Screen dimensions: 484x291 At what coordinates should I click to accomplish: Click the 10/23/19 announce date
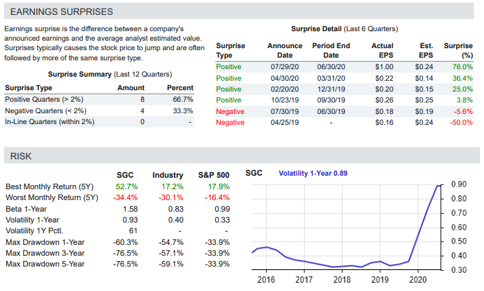pos(284,100)
